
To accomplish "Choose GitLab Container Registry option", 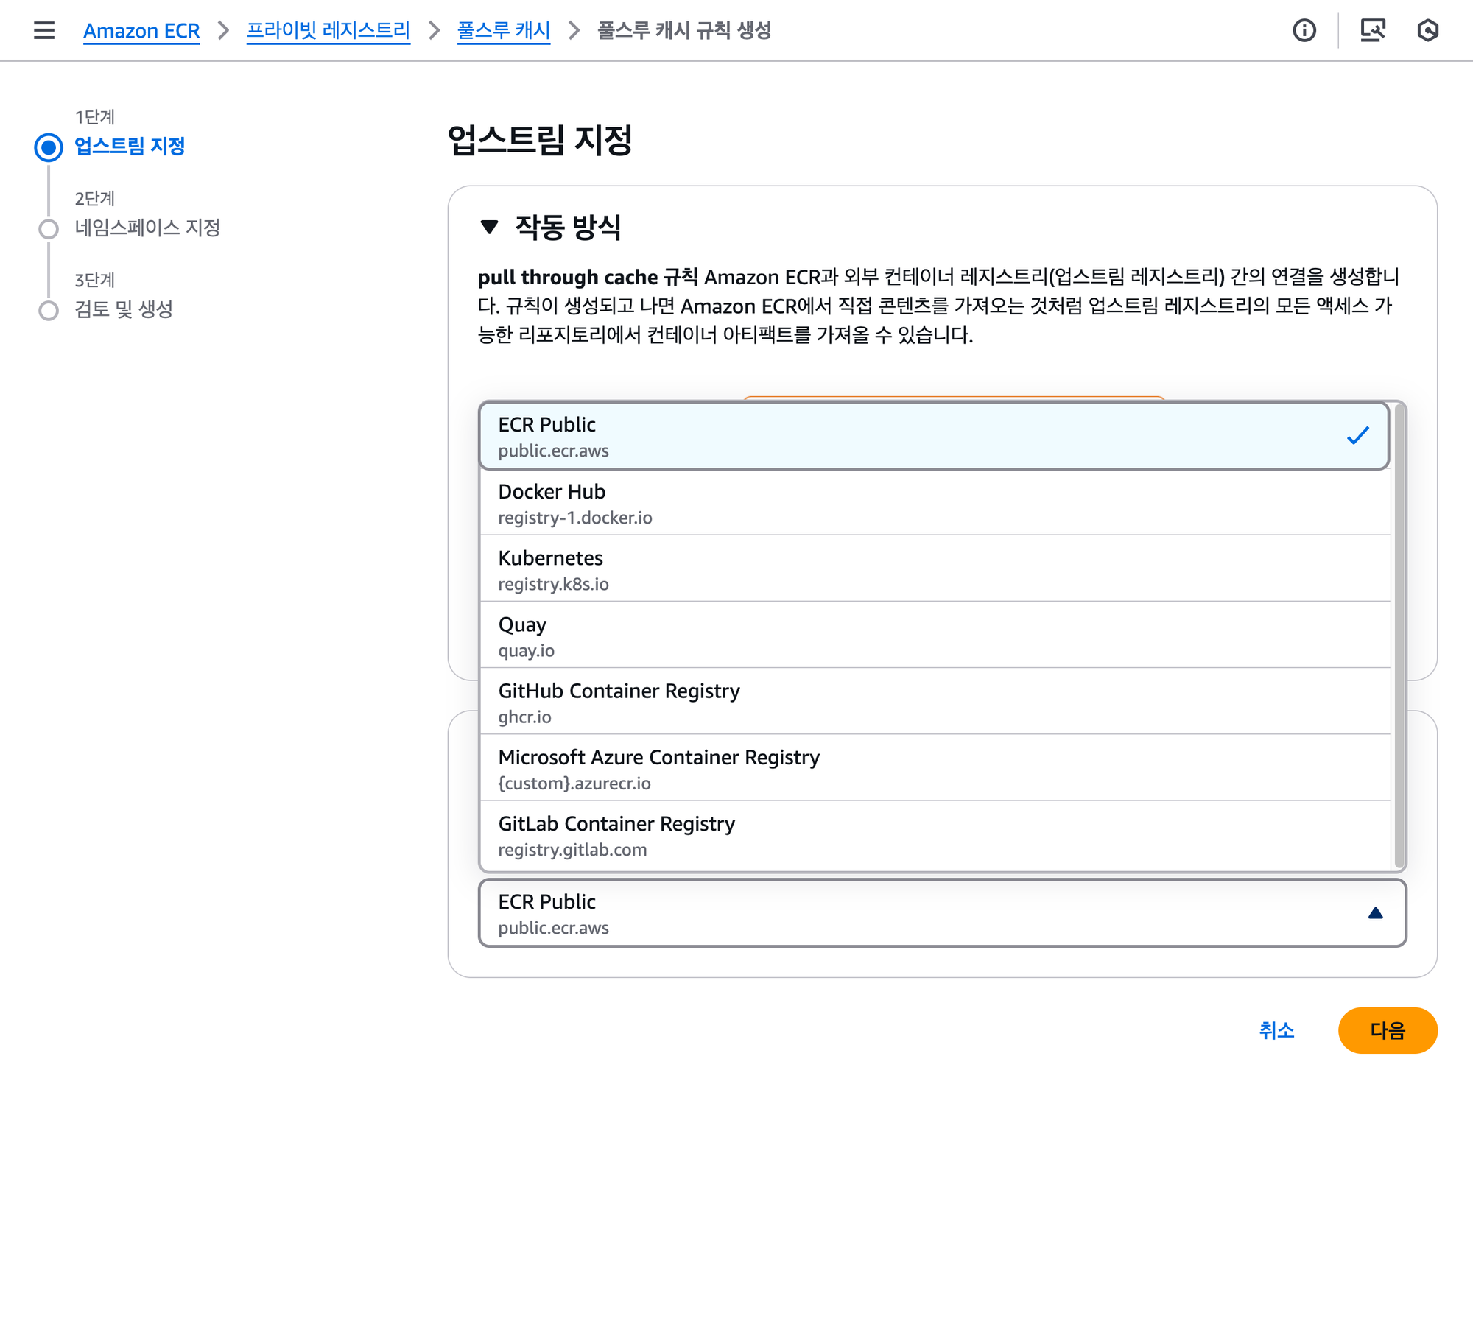I will (x=935, y=834).
